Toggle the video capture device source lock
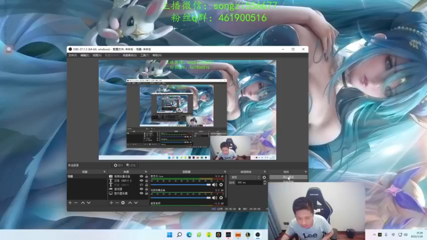 146,177
